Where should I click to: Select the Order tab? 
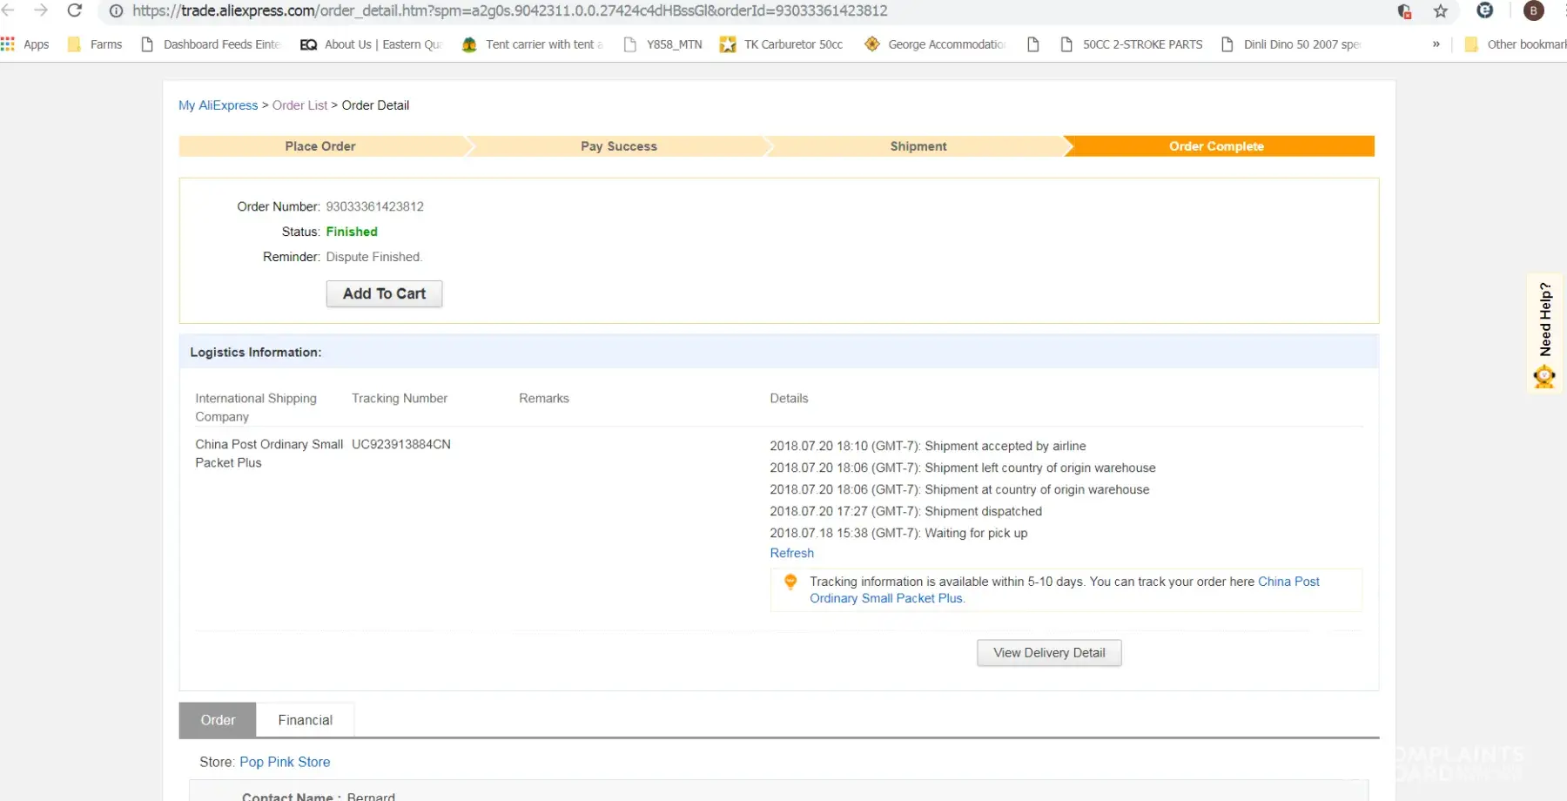point(218,720)
